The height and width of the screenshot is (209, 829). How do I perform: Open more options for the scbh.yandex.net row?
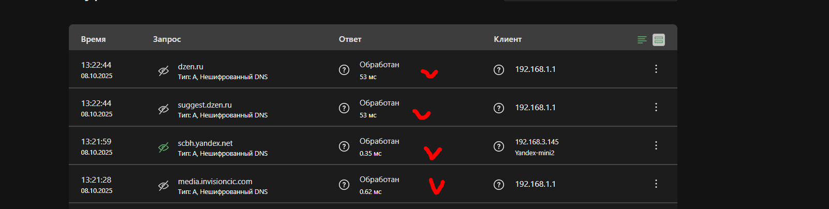[656, 145]
